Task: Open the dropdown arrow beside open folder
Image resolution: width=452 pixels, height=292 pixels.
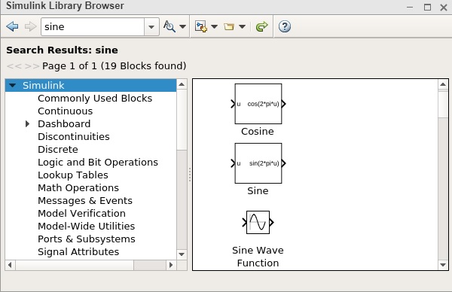Action: tap(242, 26)
